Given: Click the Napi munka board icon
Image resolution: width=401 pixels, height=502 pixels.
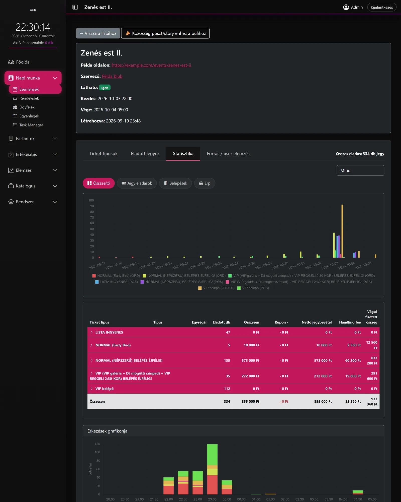Looking at the screenshot, I should (x=11, y=78).
